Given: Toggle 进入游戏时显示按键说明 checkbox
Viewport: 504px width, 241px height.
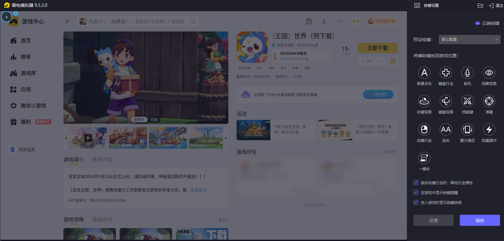Looking at the screenshot, I should pos(416,202).
